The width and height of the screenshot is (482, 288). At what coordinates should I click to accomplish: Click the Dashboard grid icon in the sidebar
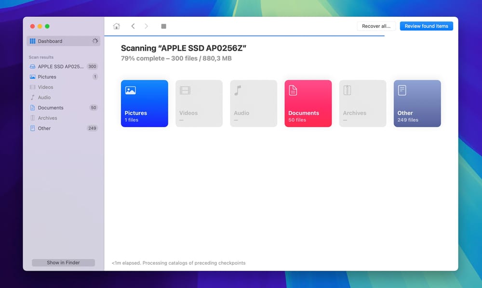point(33,41)
